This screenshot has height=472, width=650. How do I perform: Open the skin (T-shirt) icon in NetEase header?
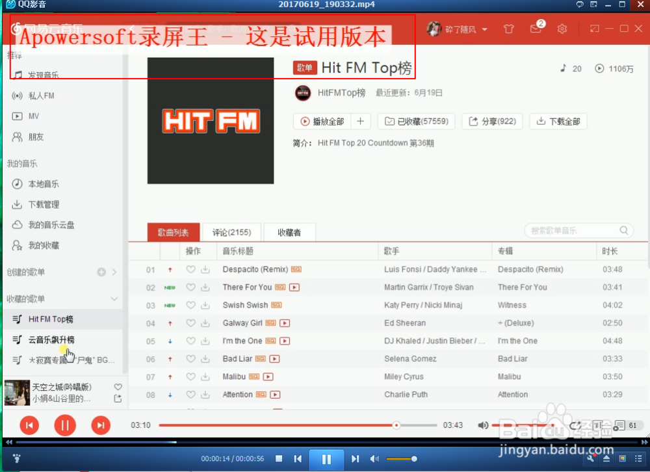[509, 29]
